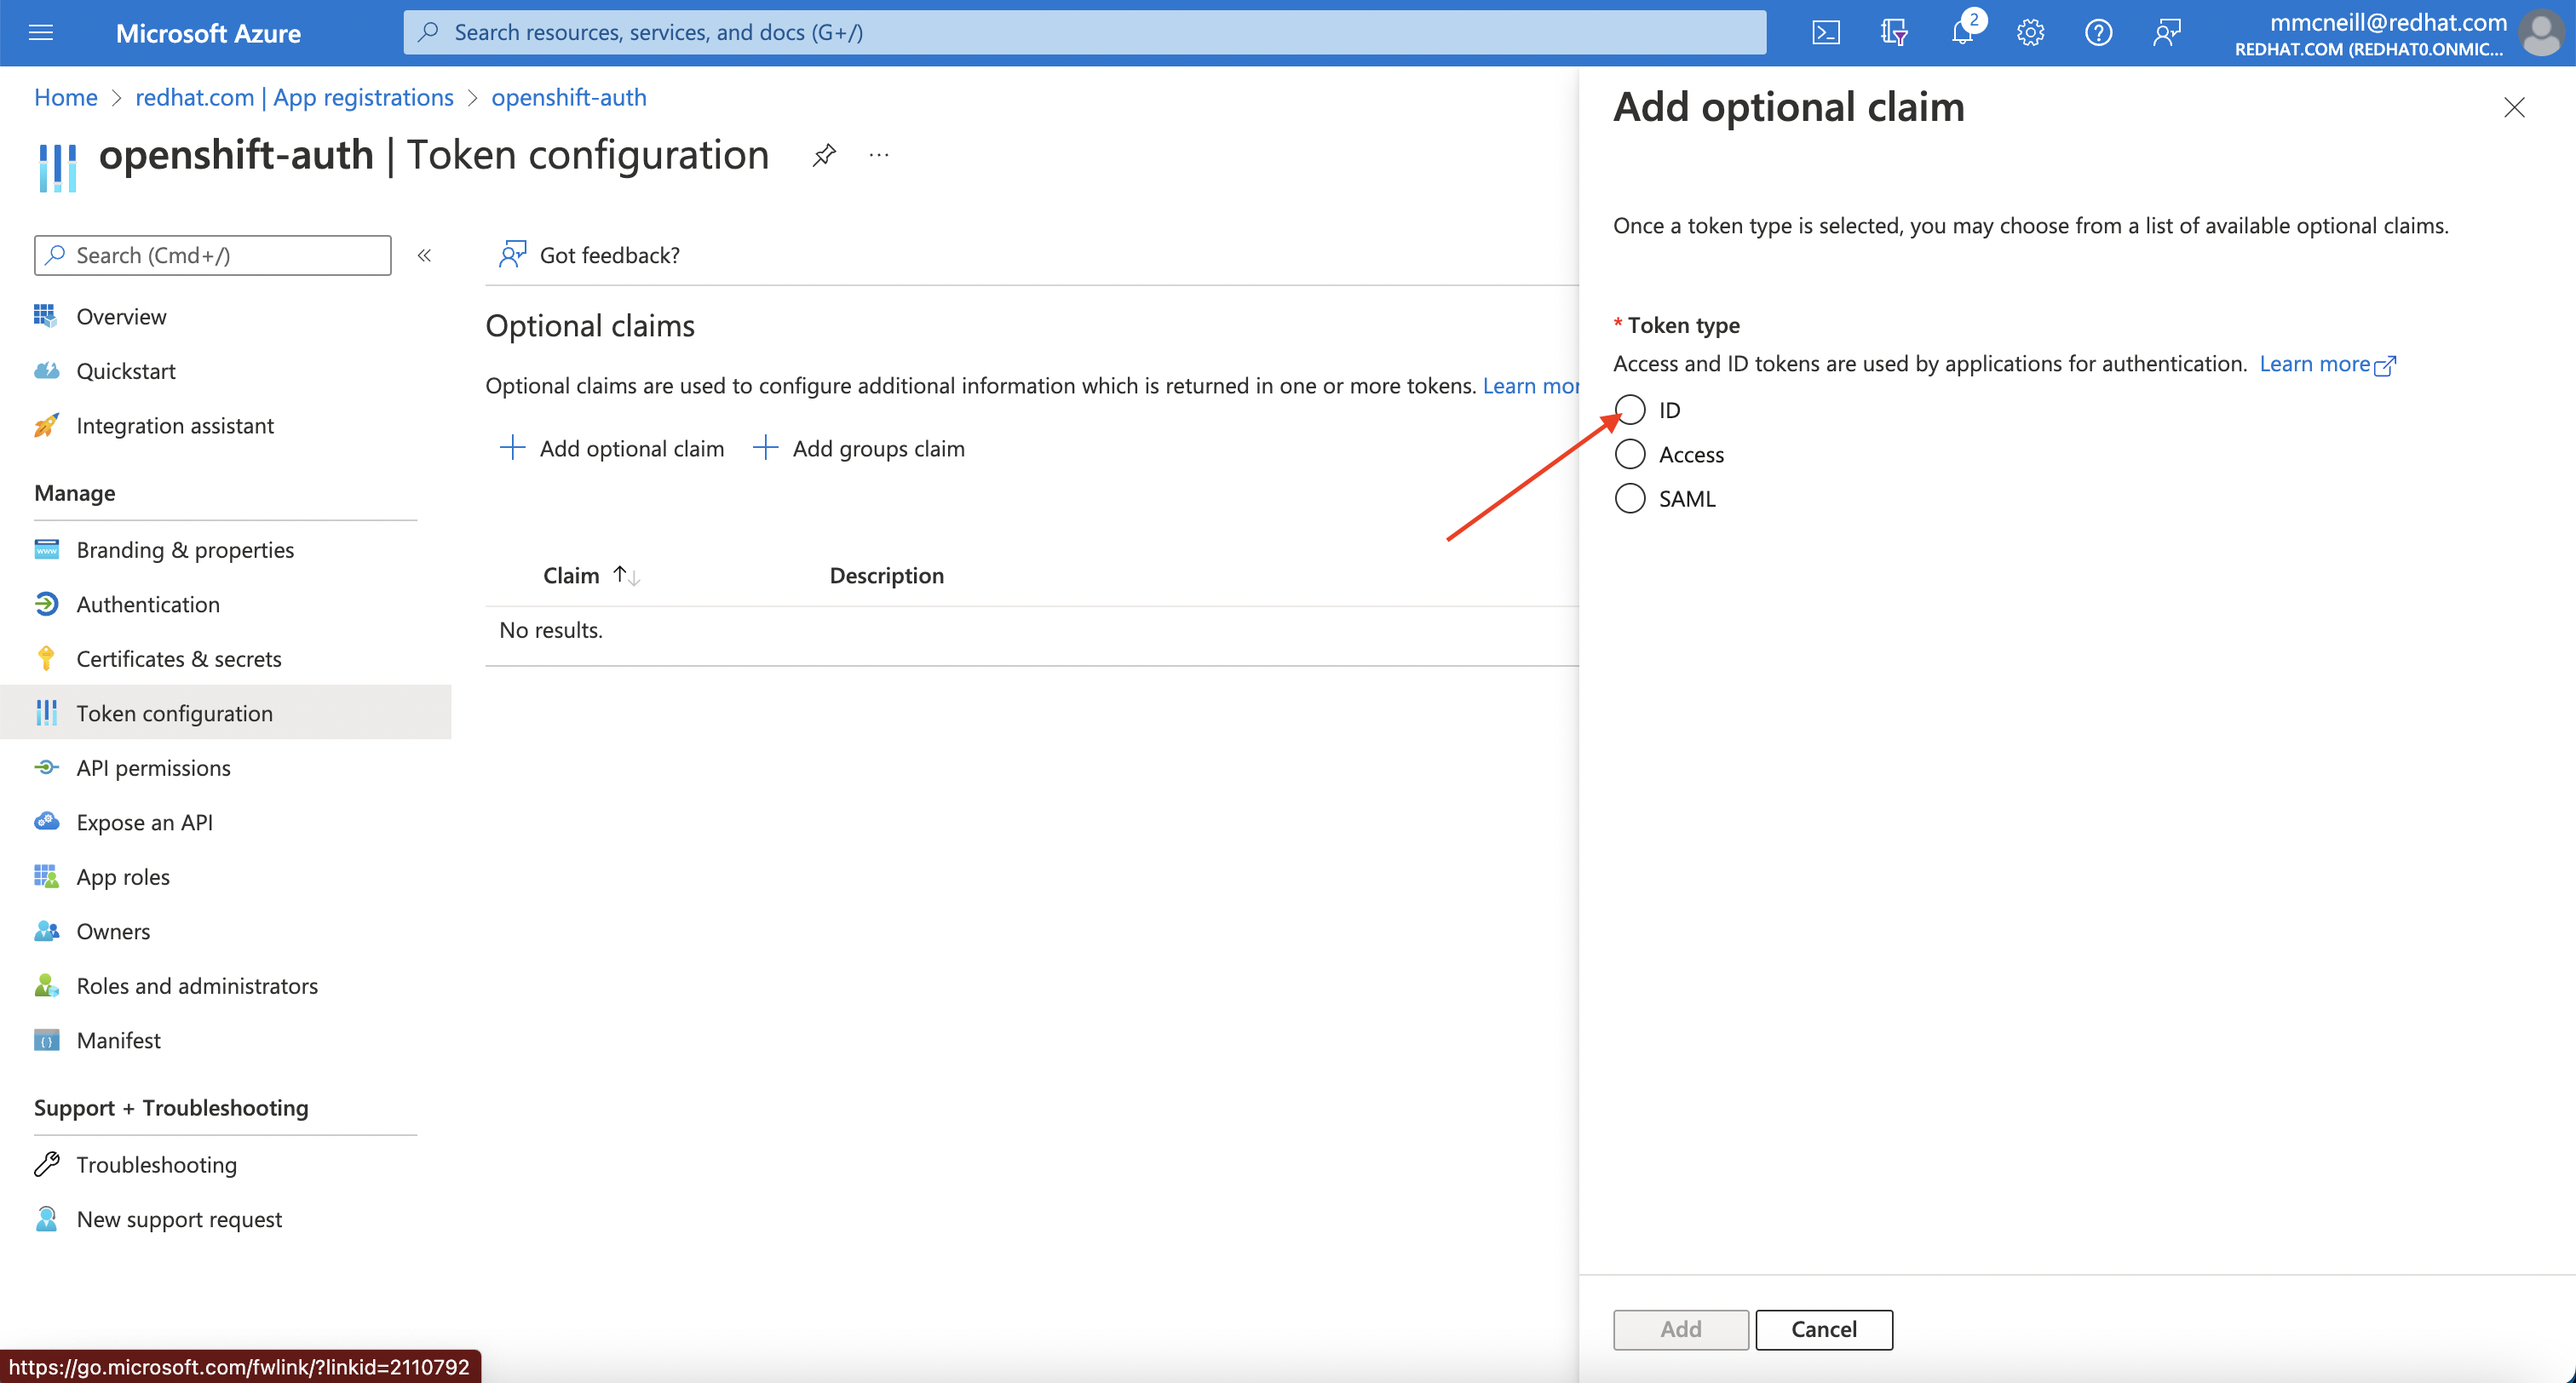Open portal settings gear
This screenshot has height=1383, width=2576.
pos(2030,32)
